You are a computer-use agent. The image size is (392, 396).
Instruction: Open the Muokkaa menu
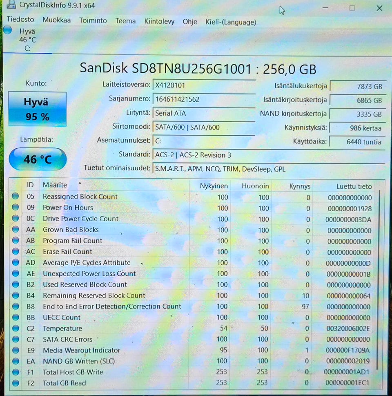pos(56,20)
